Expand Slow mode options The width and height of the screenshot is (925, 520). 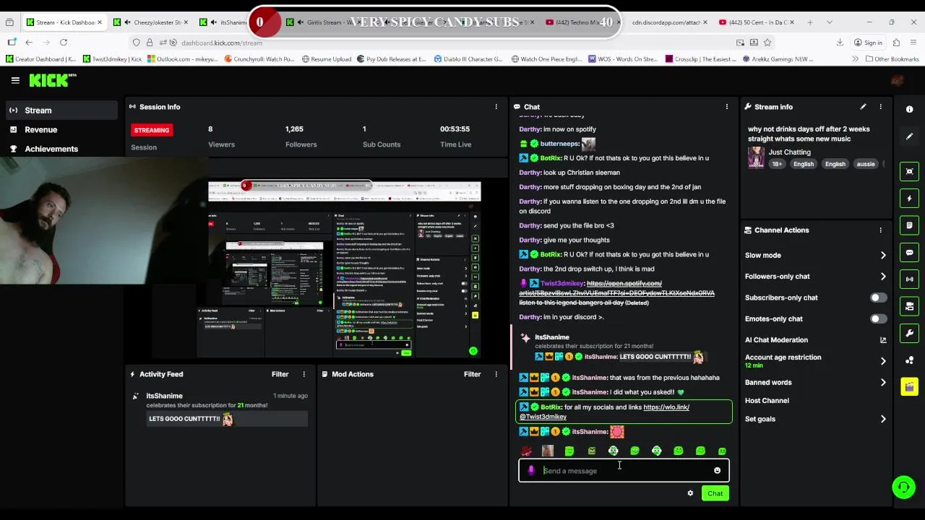(x=883, y=255)
